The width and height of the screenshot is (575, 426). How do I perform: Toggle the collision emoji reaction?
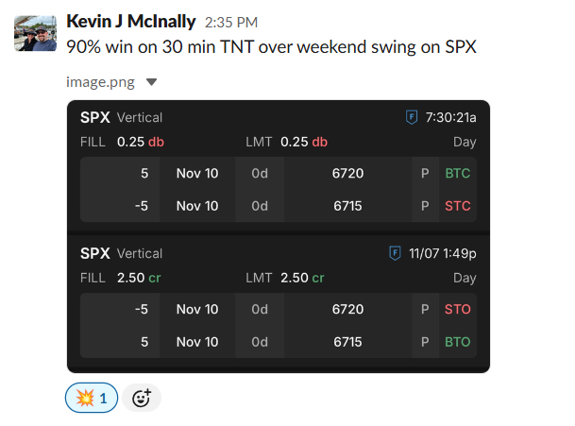pyautogui.click(x=91, y=399)
